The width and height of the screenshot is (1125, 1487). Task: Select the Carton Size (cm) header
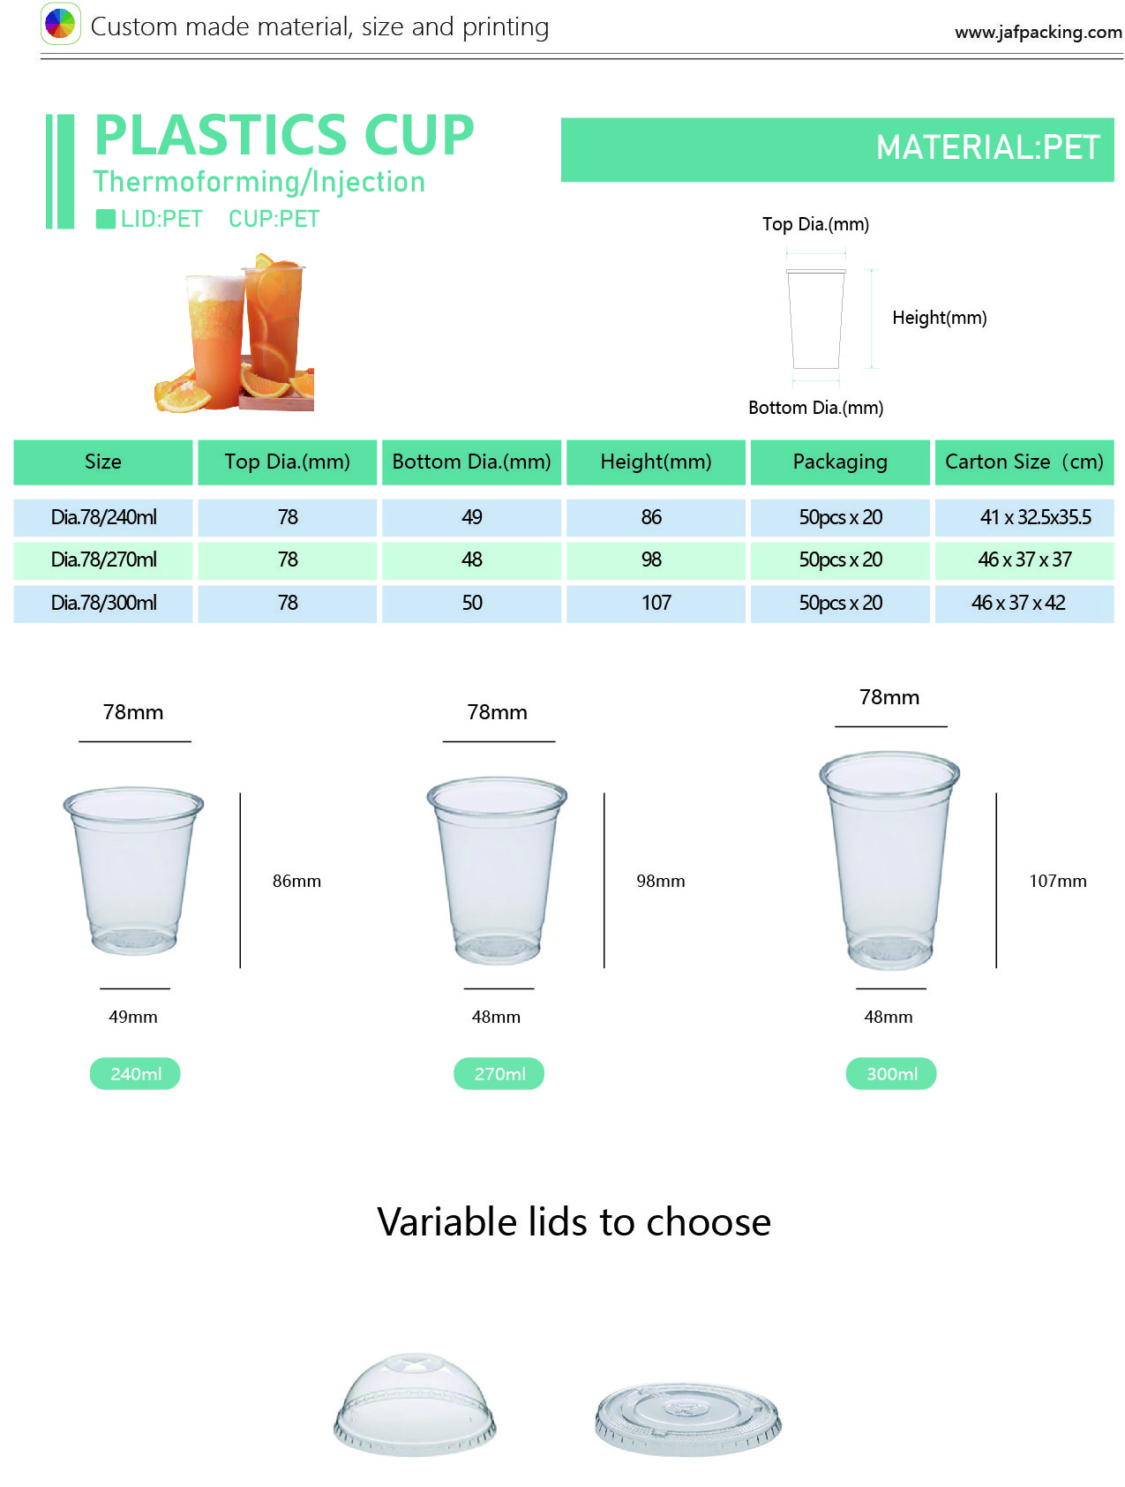click(1024, 462)
